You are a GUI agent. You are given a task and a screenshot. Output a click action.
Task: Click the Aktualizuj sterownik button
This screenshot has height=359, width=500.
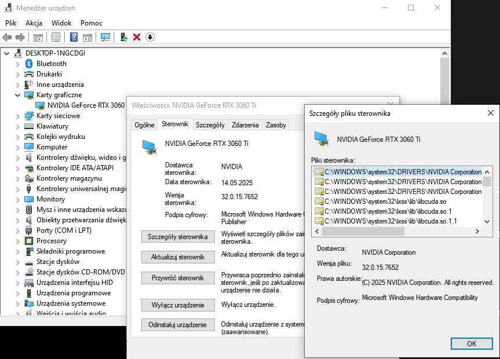coord(178,257)
